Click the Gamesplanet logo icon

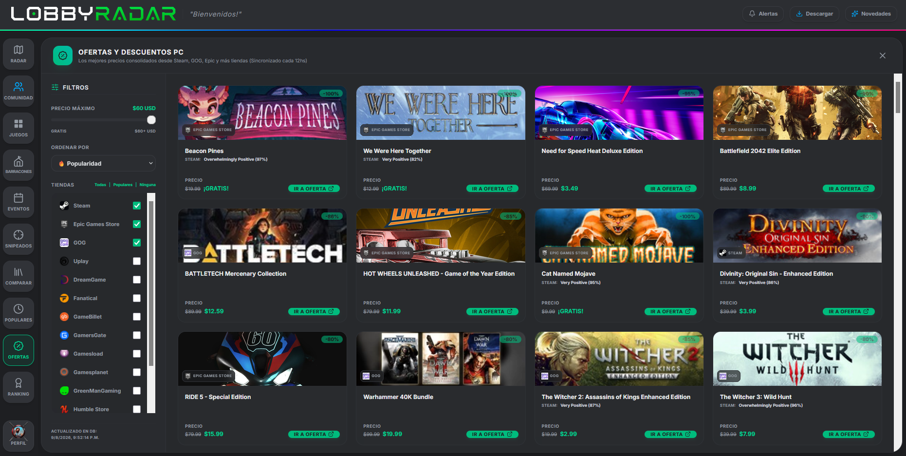click(64, 372)
